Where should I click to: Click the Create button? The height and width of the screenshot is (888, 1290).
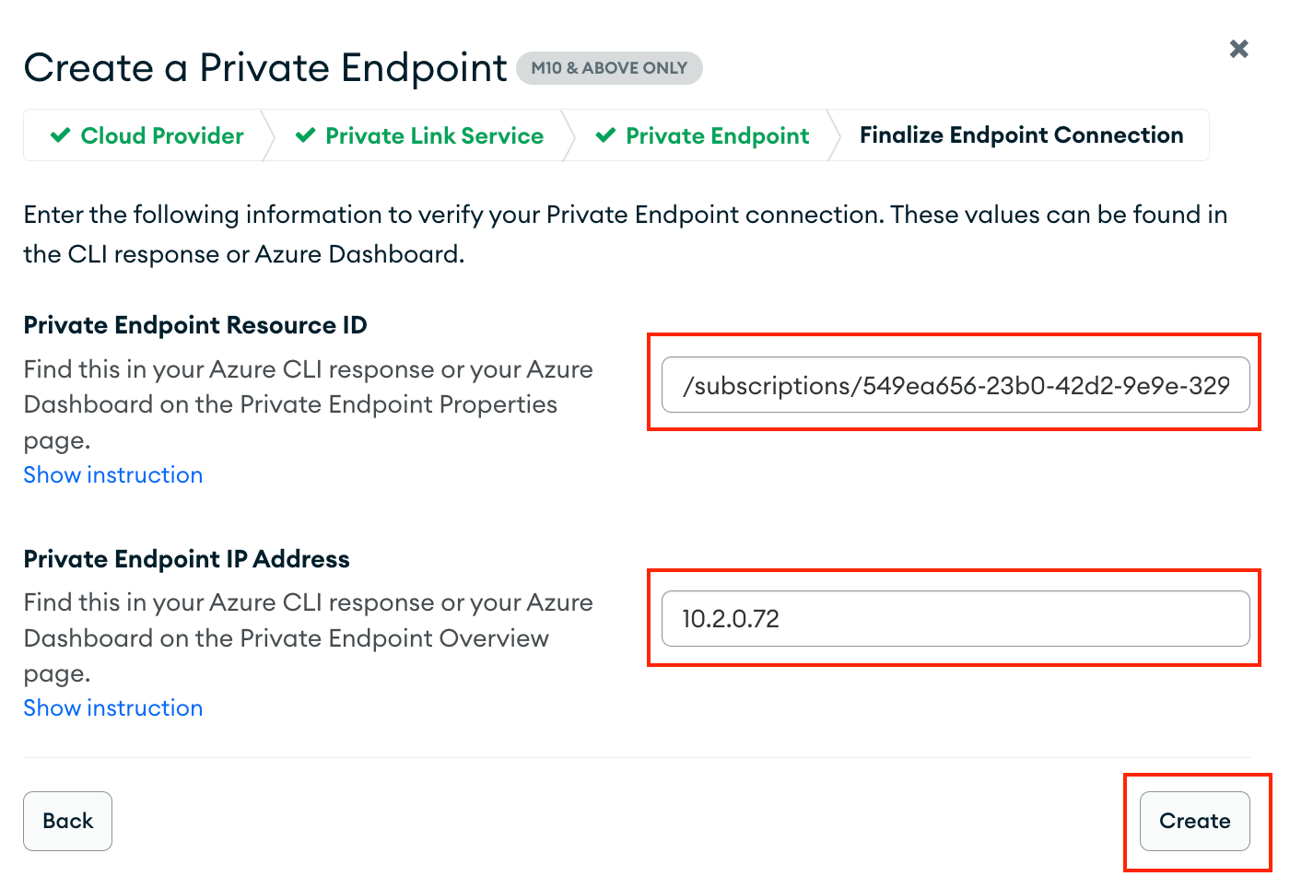1194,821
